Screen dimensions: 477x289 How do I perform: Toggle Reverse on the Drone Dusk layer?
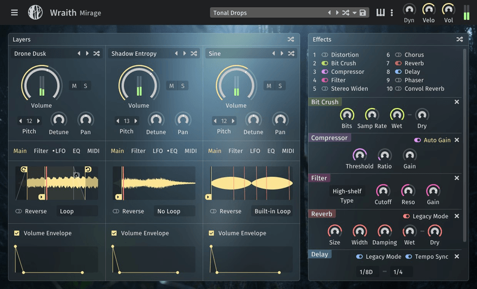point(19,211)
